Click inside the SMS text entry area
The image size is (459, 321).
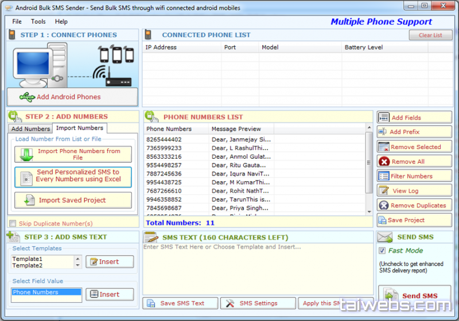coord(257,269)
